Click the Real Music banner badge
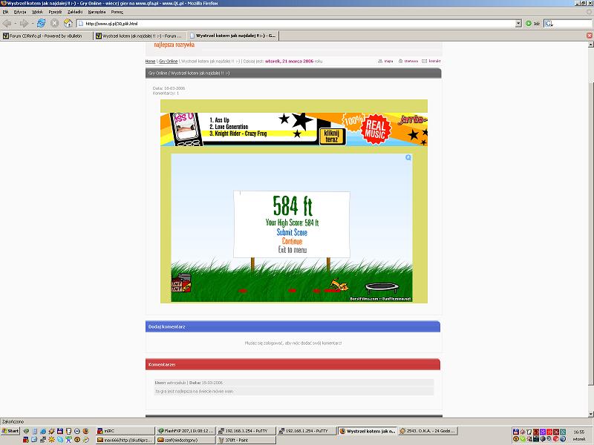The width and height of the screenshot is (594, 445). pyautogui.click(x=375, y=129)
